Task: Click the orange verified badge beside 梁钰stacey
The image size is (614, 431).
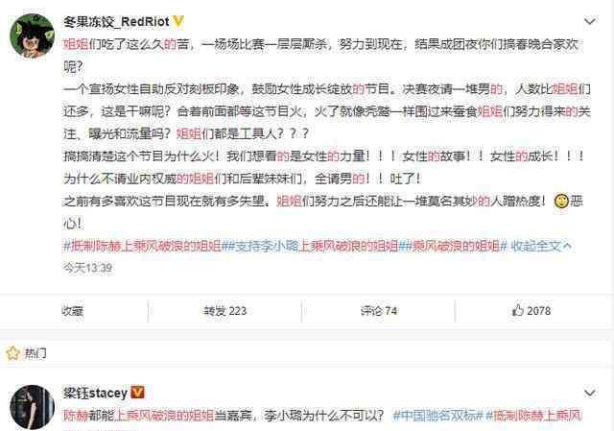Action: [x=137, y=393]
